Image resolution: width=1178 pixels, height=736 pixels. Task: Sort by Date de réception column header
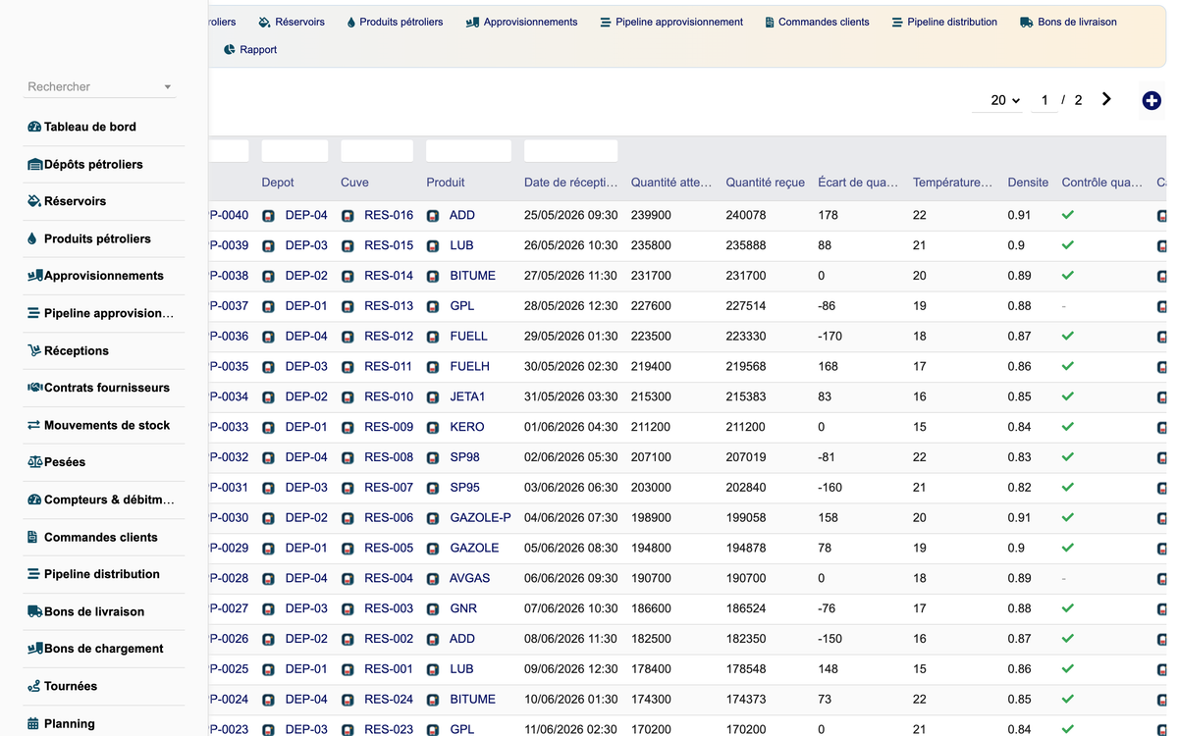coord(571,183)
